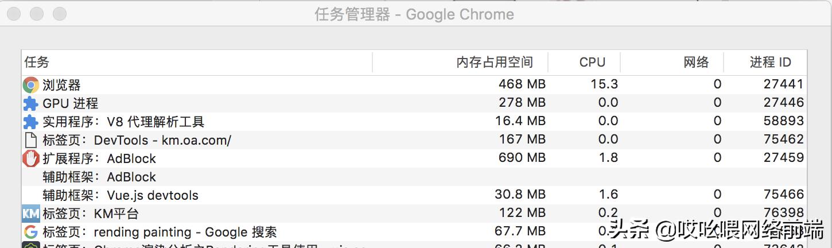Sort by the CPU column header
This screenshot has height=248, width=832.
click(x=592, y=62)
